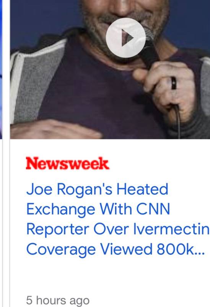Click the ring on the hand in thumbnail
Viewport: 210px width, 307px height.
pos(174,83)
